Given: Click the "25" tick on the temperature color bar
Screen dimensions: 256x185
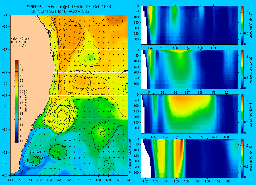Looking at the screenshot, I should 21,64.
